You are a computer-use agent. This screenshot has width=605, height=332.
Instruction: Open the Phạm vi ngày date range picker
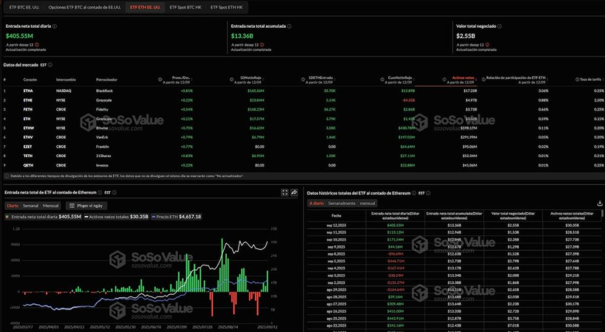tap(86, 206)
